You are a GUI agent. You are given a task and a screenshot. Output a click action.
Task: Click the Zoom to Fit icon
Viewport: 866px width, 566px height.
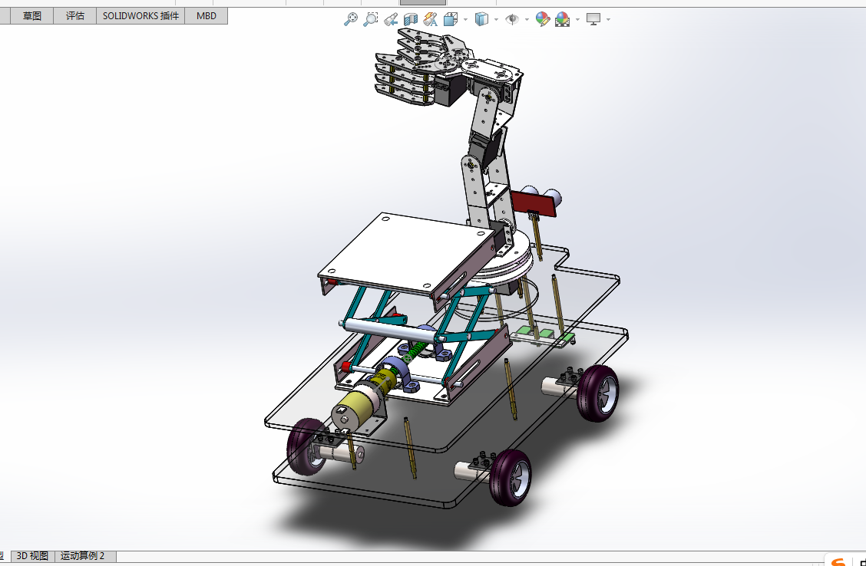tap(351, 19)
